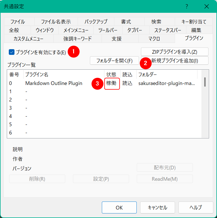Close the 共通設定 dialog with X

coord(207,7)
